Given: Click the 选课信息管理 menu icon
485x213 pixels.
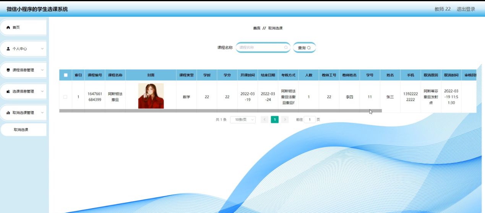Looking at the screenshot, I should 8,91.
